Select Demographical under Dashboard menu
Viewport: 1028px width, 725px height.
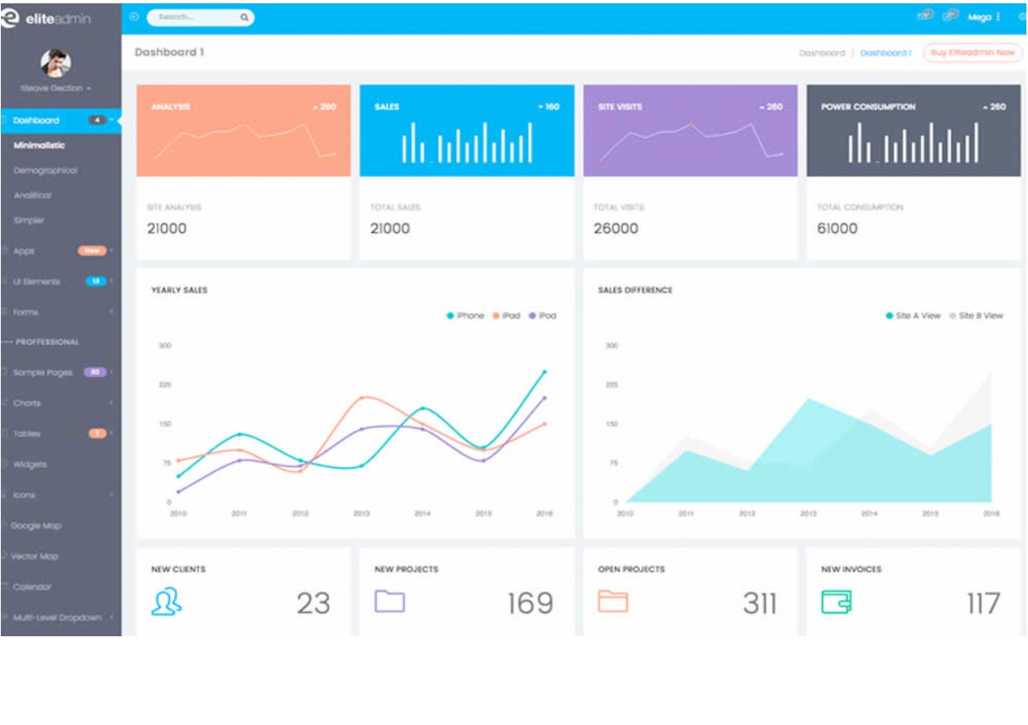(45, 171)
